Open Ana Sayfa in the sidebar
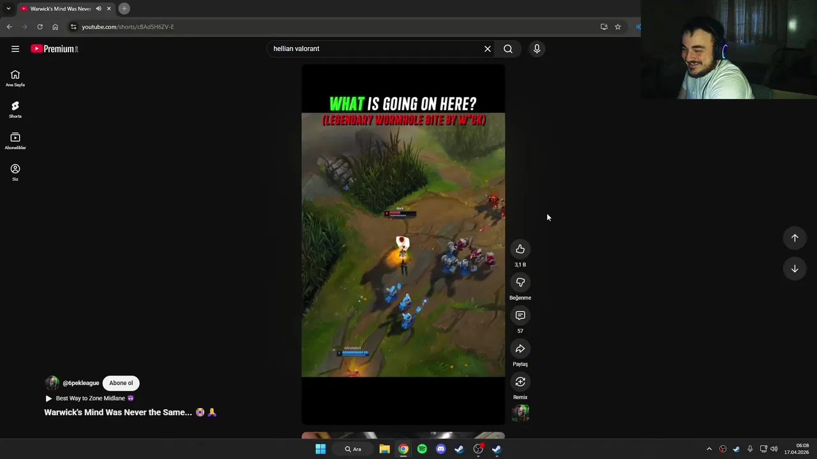Viewport: 817px width, 459px height. click(15, 78)
